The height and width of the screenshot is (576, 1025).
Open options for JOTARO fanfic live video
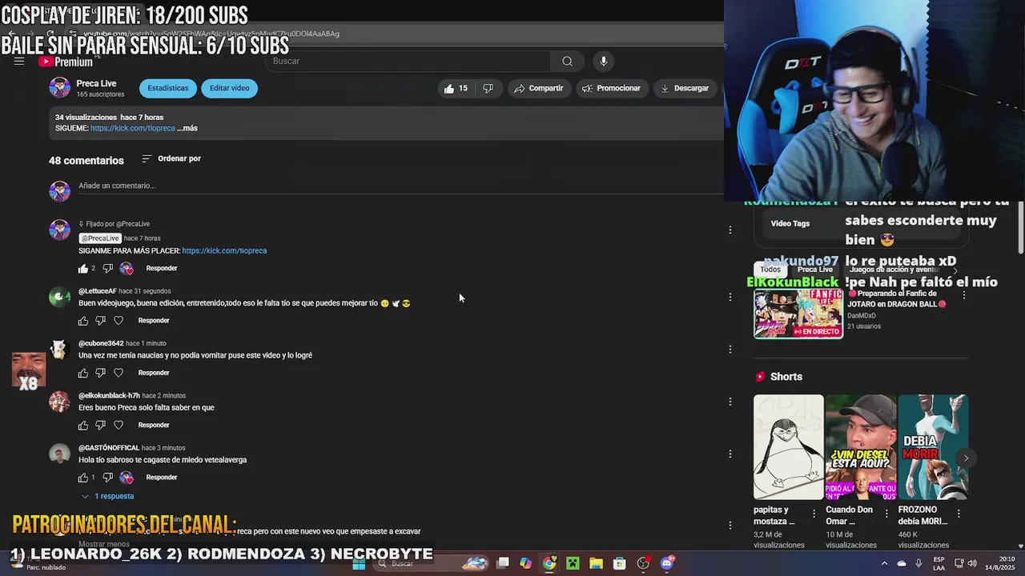(x=963, y=295)
